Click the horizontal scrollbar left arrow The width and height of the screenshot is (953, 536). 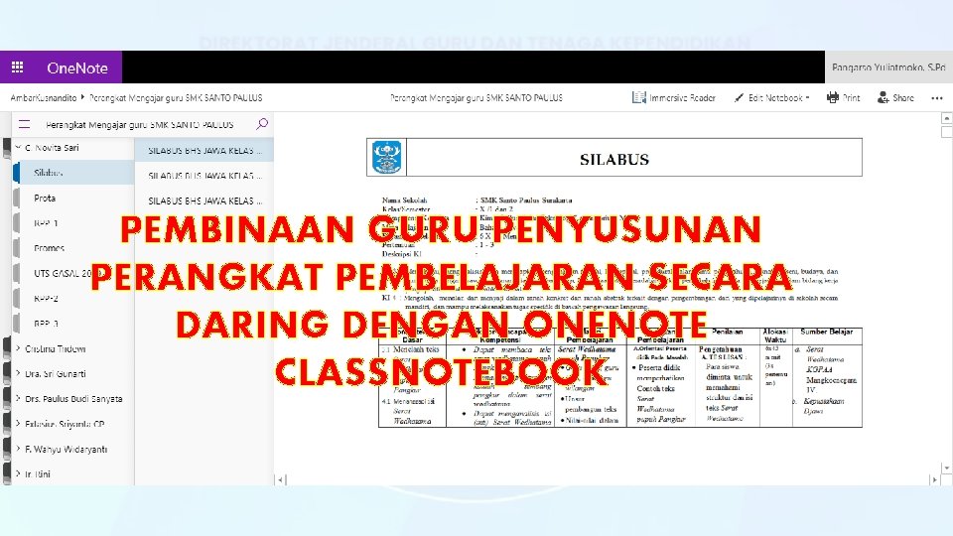pyautogui.click(x=280, y=479)
